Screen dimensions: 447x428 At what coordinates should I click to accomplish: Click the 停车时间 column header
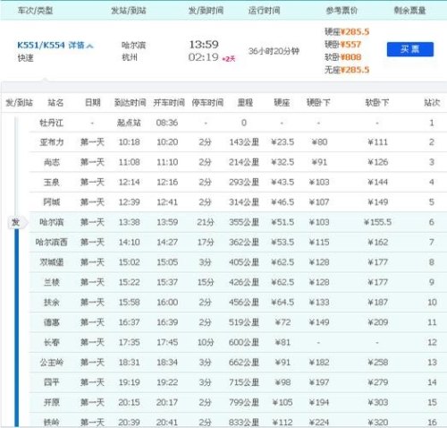(x=207, y=103)
